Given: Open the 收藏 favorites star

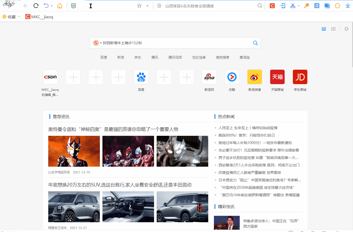Looking at the screenshot, I should click(4, 17).
